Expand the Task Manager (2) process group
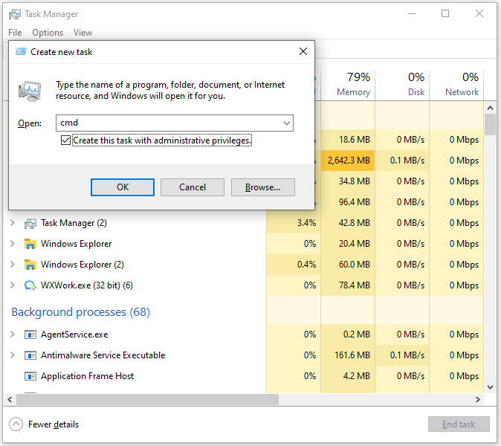 coord(13,223)
